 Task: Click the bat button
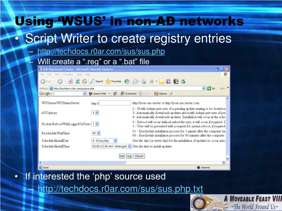coord(122,156)
